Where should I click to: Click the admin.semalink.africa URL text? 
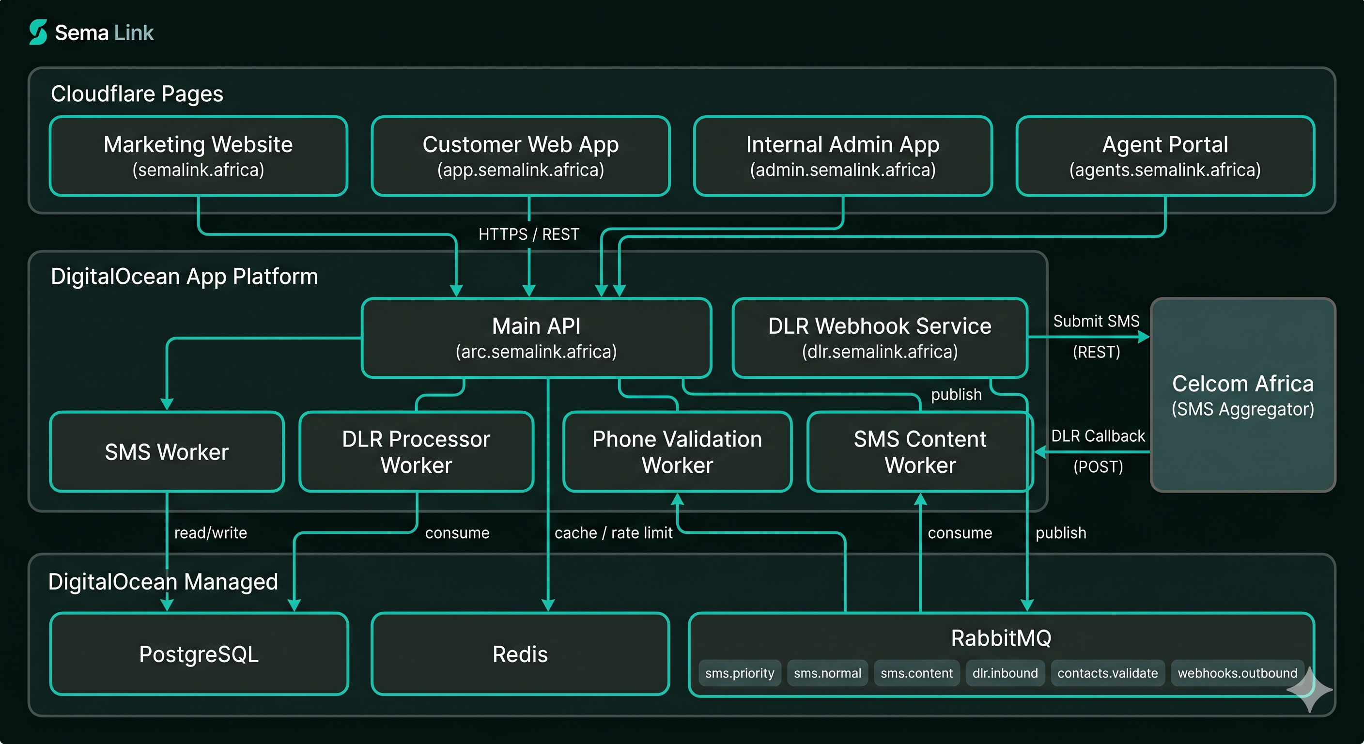pos(842,170)
